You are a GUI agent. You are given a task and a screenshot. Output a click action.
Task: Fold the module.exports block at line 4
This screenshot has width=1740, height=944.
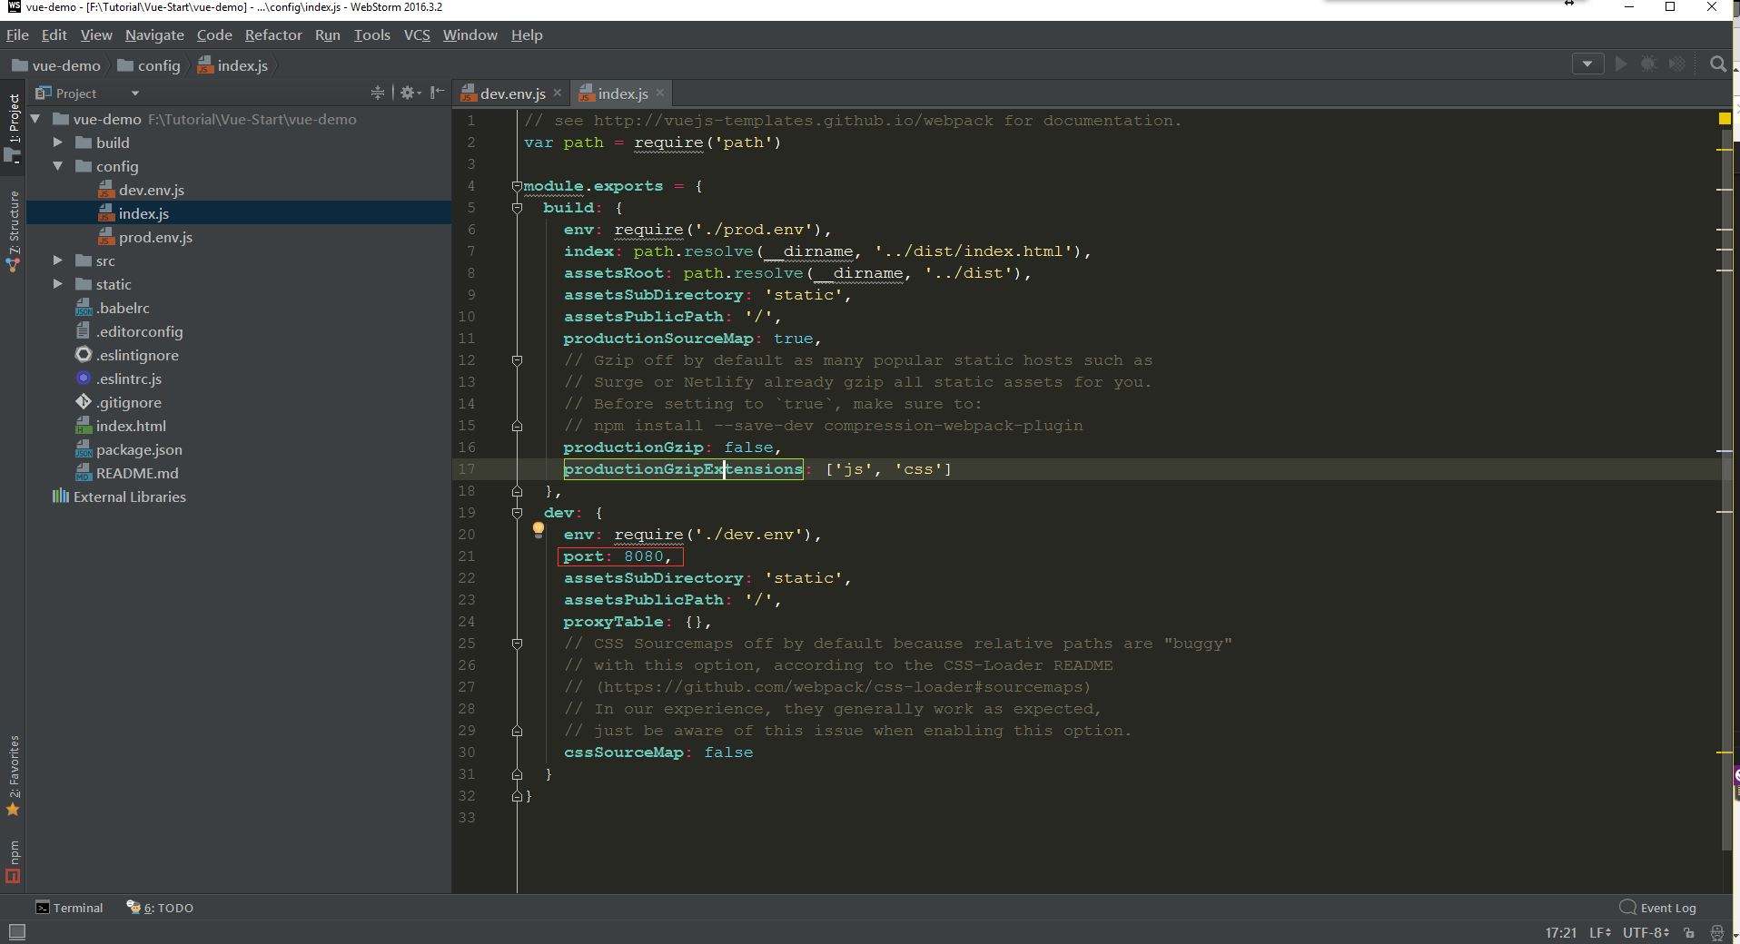(x=517, y=186)
